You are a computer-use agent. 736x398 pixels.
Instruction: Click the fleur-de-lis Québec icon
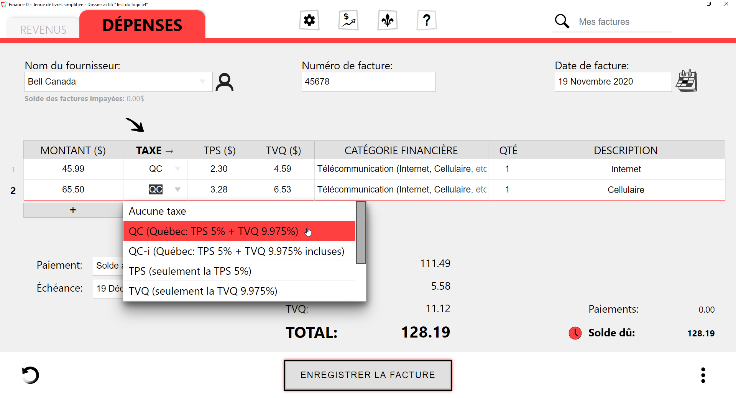tap(388, 20)
